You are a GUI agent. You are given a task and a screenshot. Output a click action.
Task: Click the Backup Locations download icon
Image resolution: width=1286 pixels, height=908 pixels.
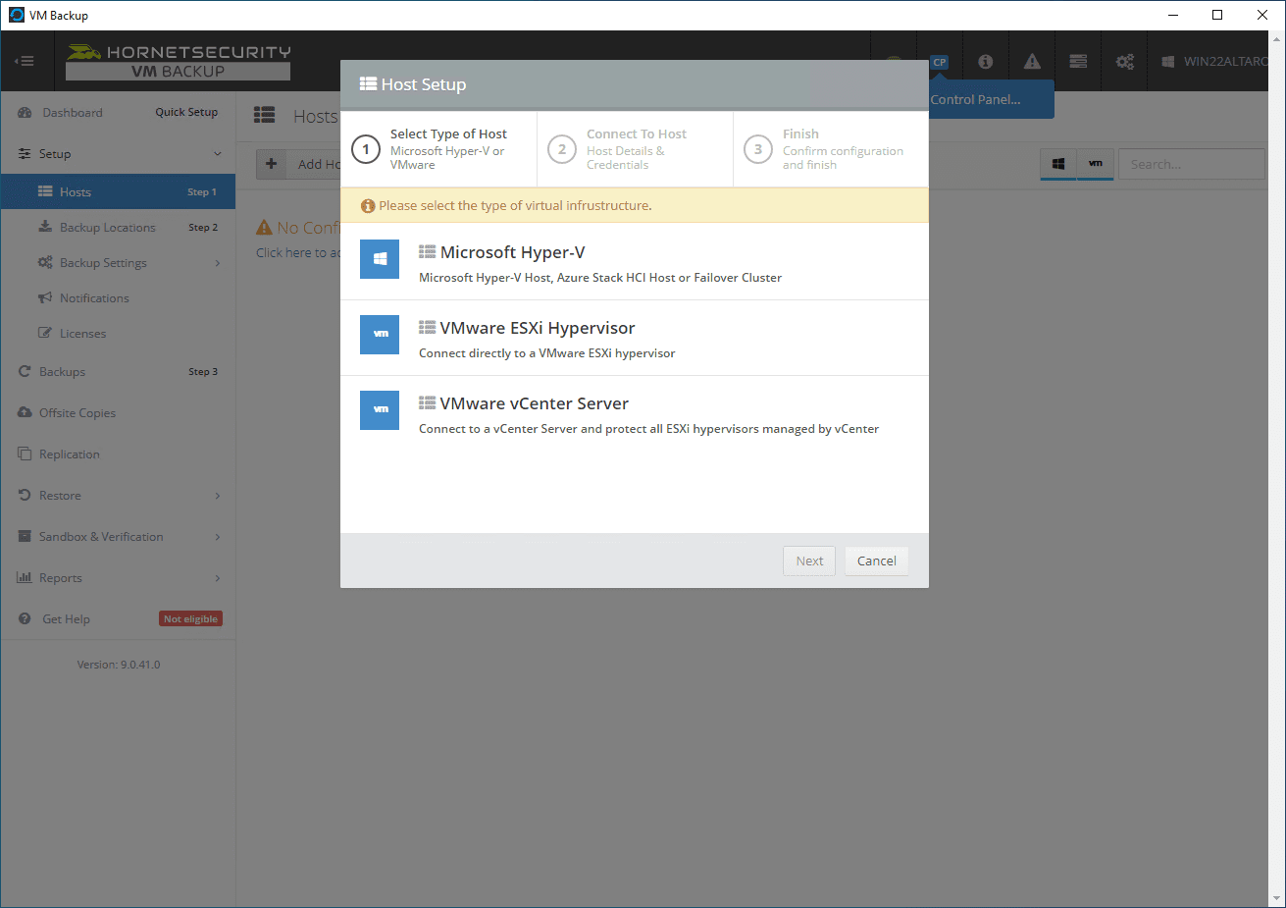(45, 227)
